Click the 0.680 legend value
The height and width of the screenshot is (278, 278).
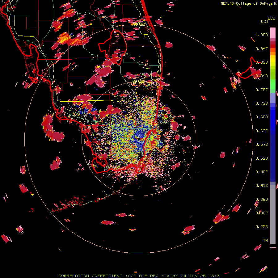click(262, 117)
